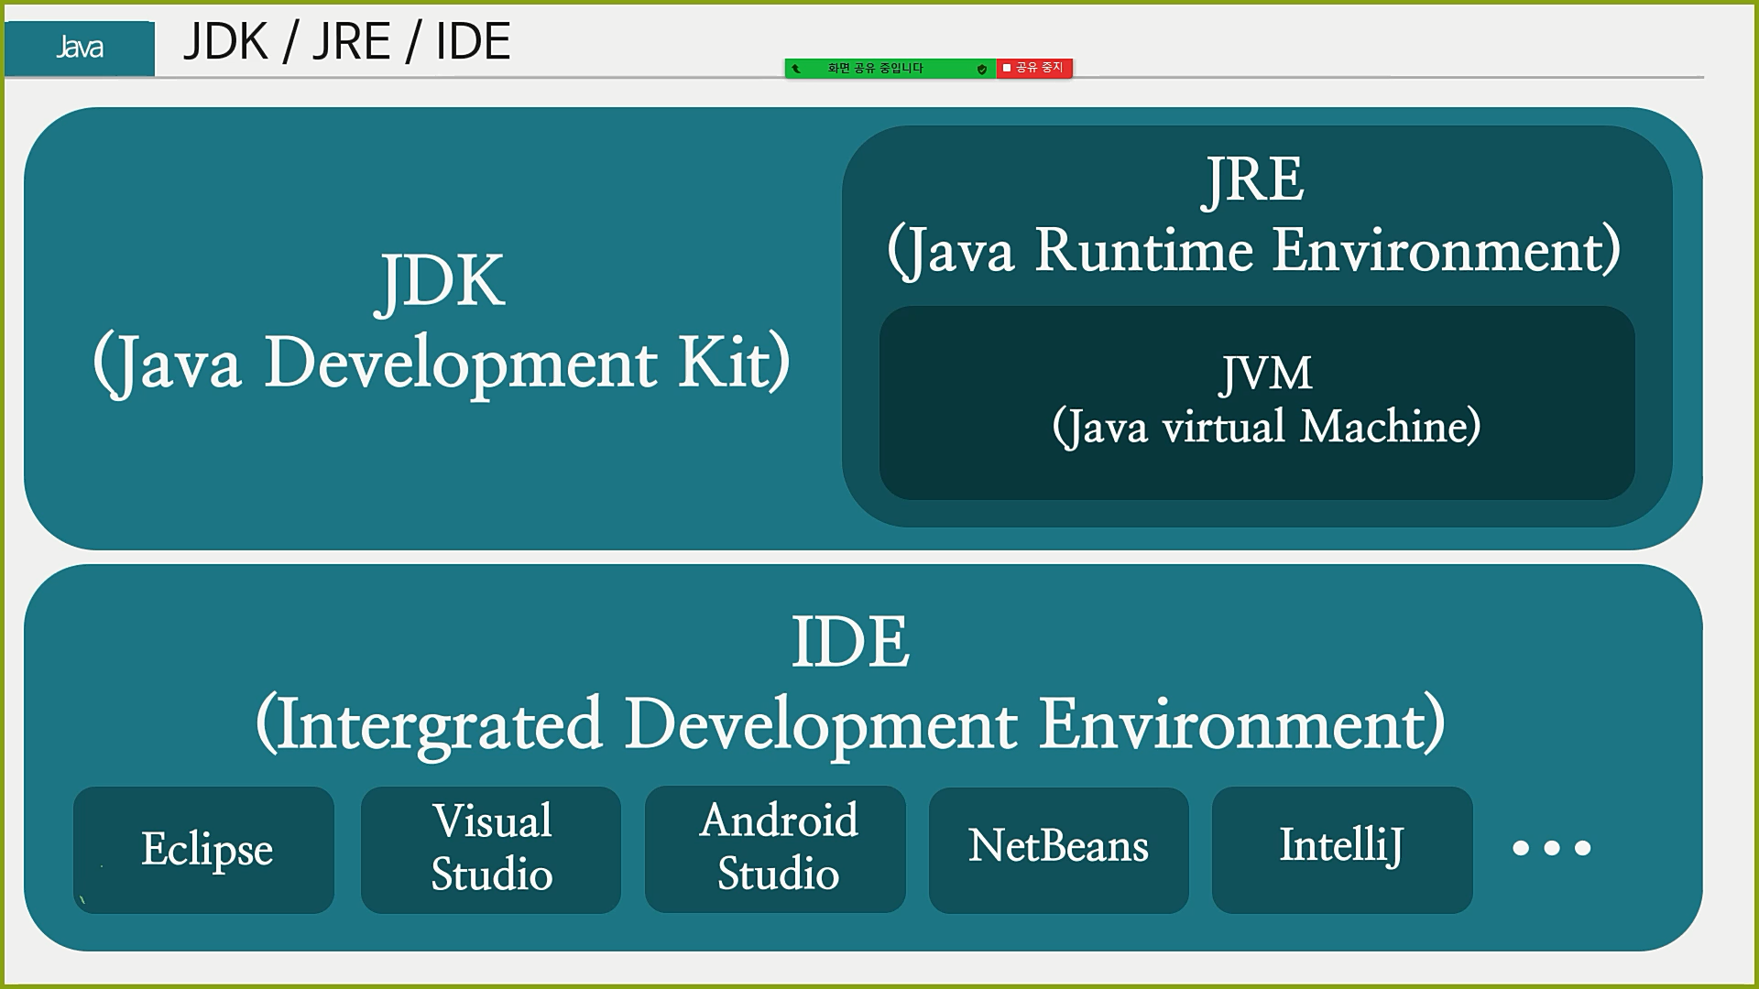The height and width of the screenshot is (989, 1759).
Task: Click the JDK / JRE / IDE slide title
Action: coord(346,42)
